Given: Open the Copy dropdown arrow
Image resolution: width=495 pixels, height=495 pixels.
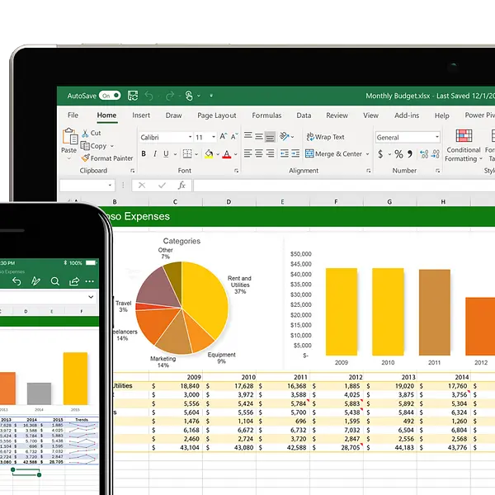Looking at the screenshot, I should coord(111,146).
